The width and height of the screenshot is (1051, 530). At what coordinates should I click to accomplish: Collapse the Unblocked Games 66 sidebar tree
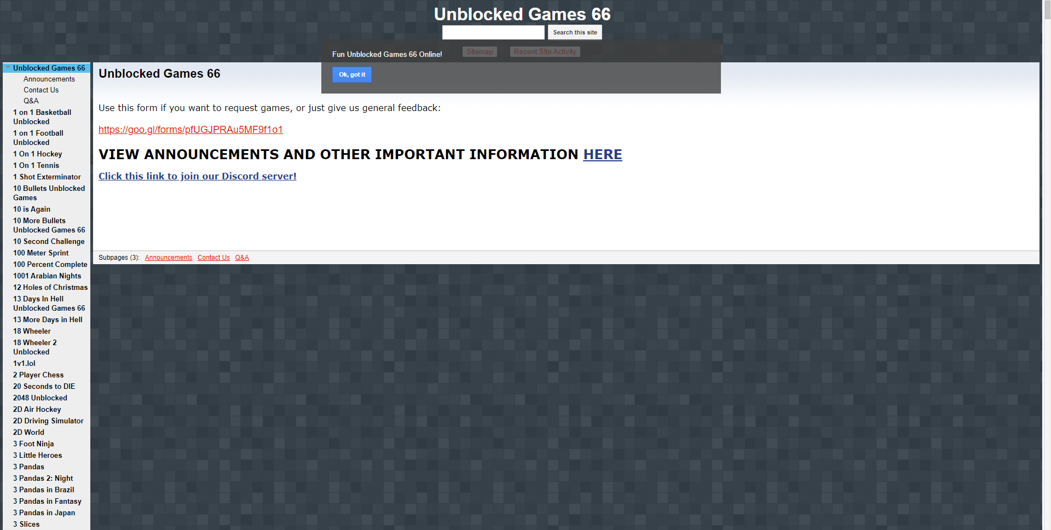8,68
